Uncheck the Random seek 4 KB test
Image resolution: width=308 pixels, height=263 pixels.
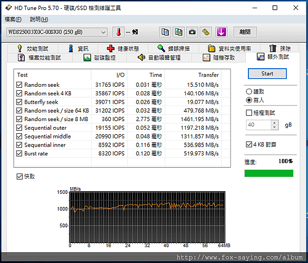pyautogui.click(x=19, y=93)
